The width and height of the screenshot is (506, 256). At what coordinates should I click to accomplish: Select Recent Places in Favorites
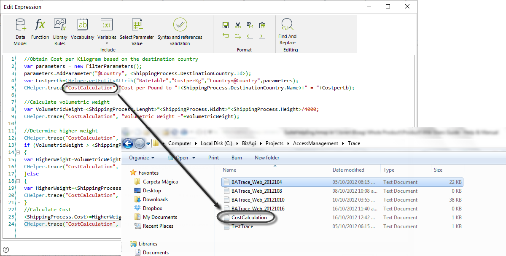154,226
